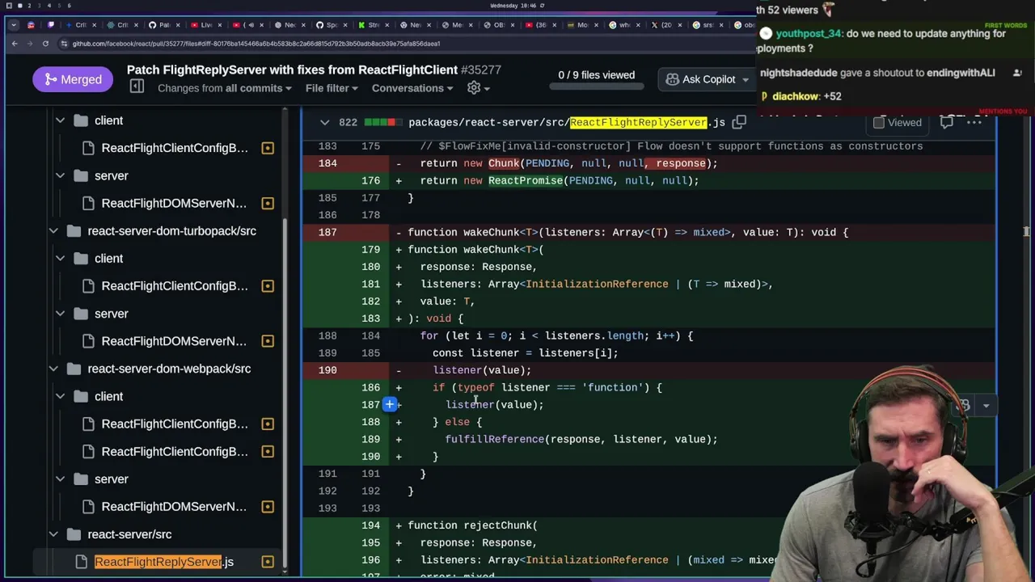The image size is (1035, 582).
Task: Switch to the 'Stre' browser tab
Action: click(x=374, y=25)
